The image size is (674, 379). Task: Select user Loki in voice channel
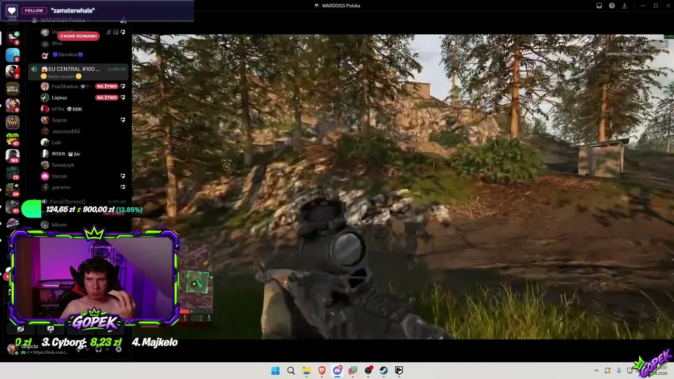click(56, 143)
